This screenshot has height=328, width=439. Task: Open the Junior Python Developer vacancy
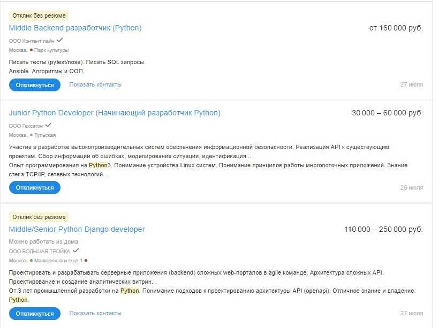click(115, 113)
